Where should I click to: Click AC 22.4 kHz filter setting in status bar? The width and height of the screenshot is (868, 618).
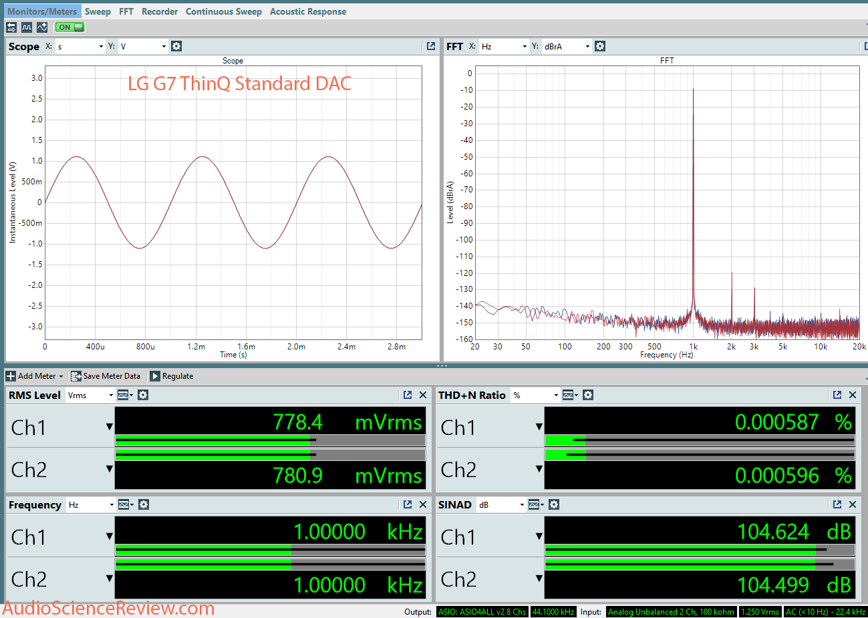[826, 611]
